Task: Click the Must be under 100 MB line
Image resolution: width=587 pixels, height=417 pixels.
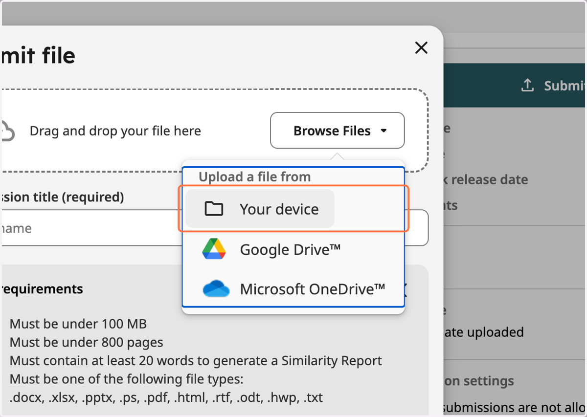Action: (x=78, y=324)
